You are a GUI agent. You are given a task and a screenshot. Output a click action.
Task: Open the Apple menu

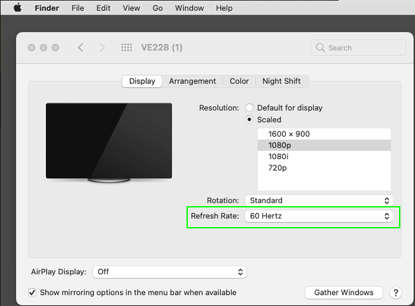[17, 8]
